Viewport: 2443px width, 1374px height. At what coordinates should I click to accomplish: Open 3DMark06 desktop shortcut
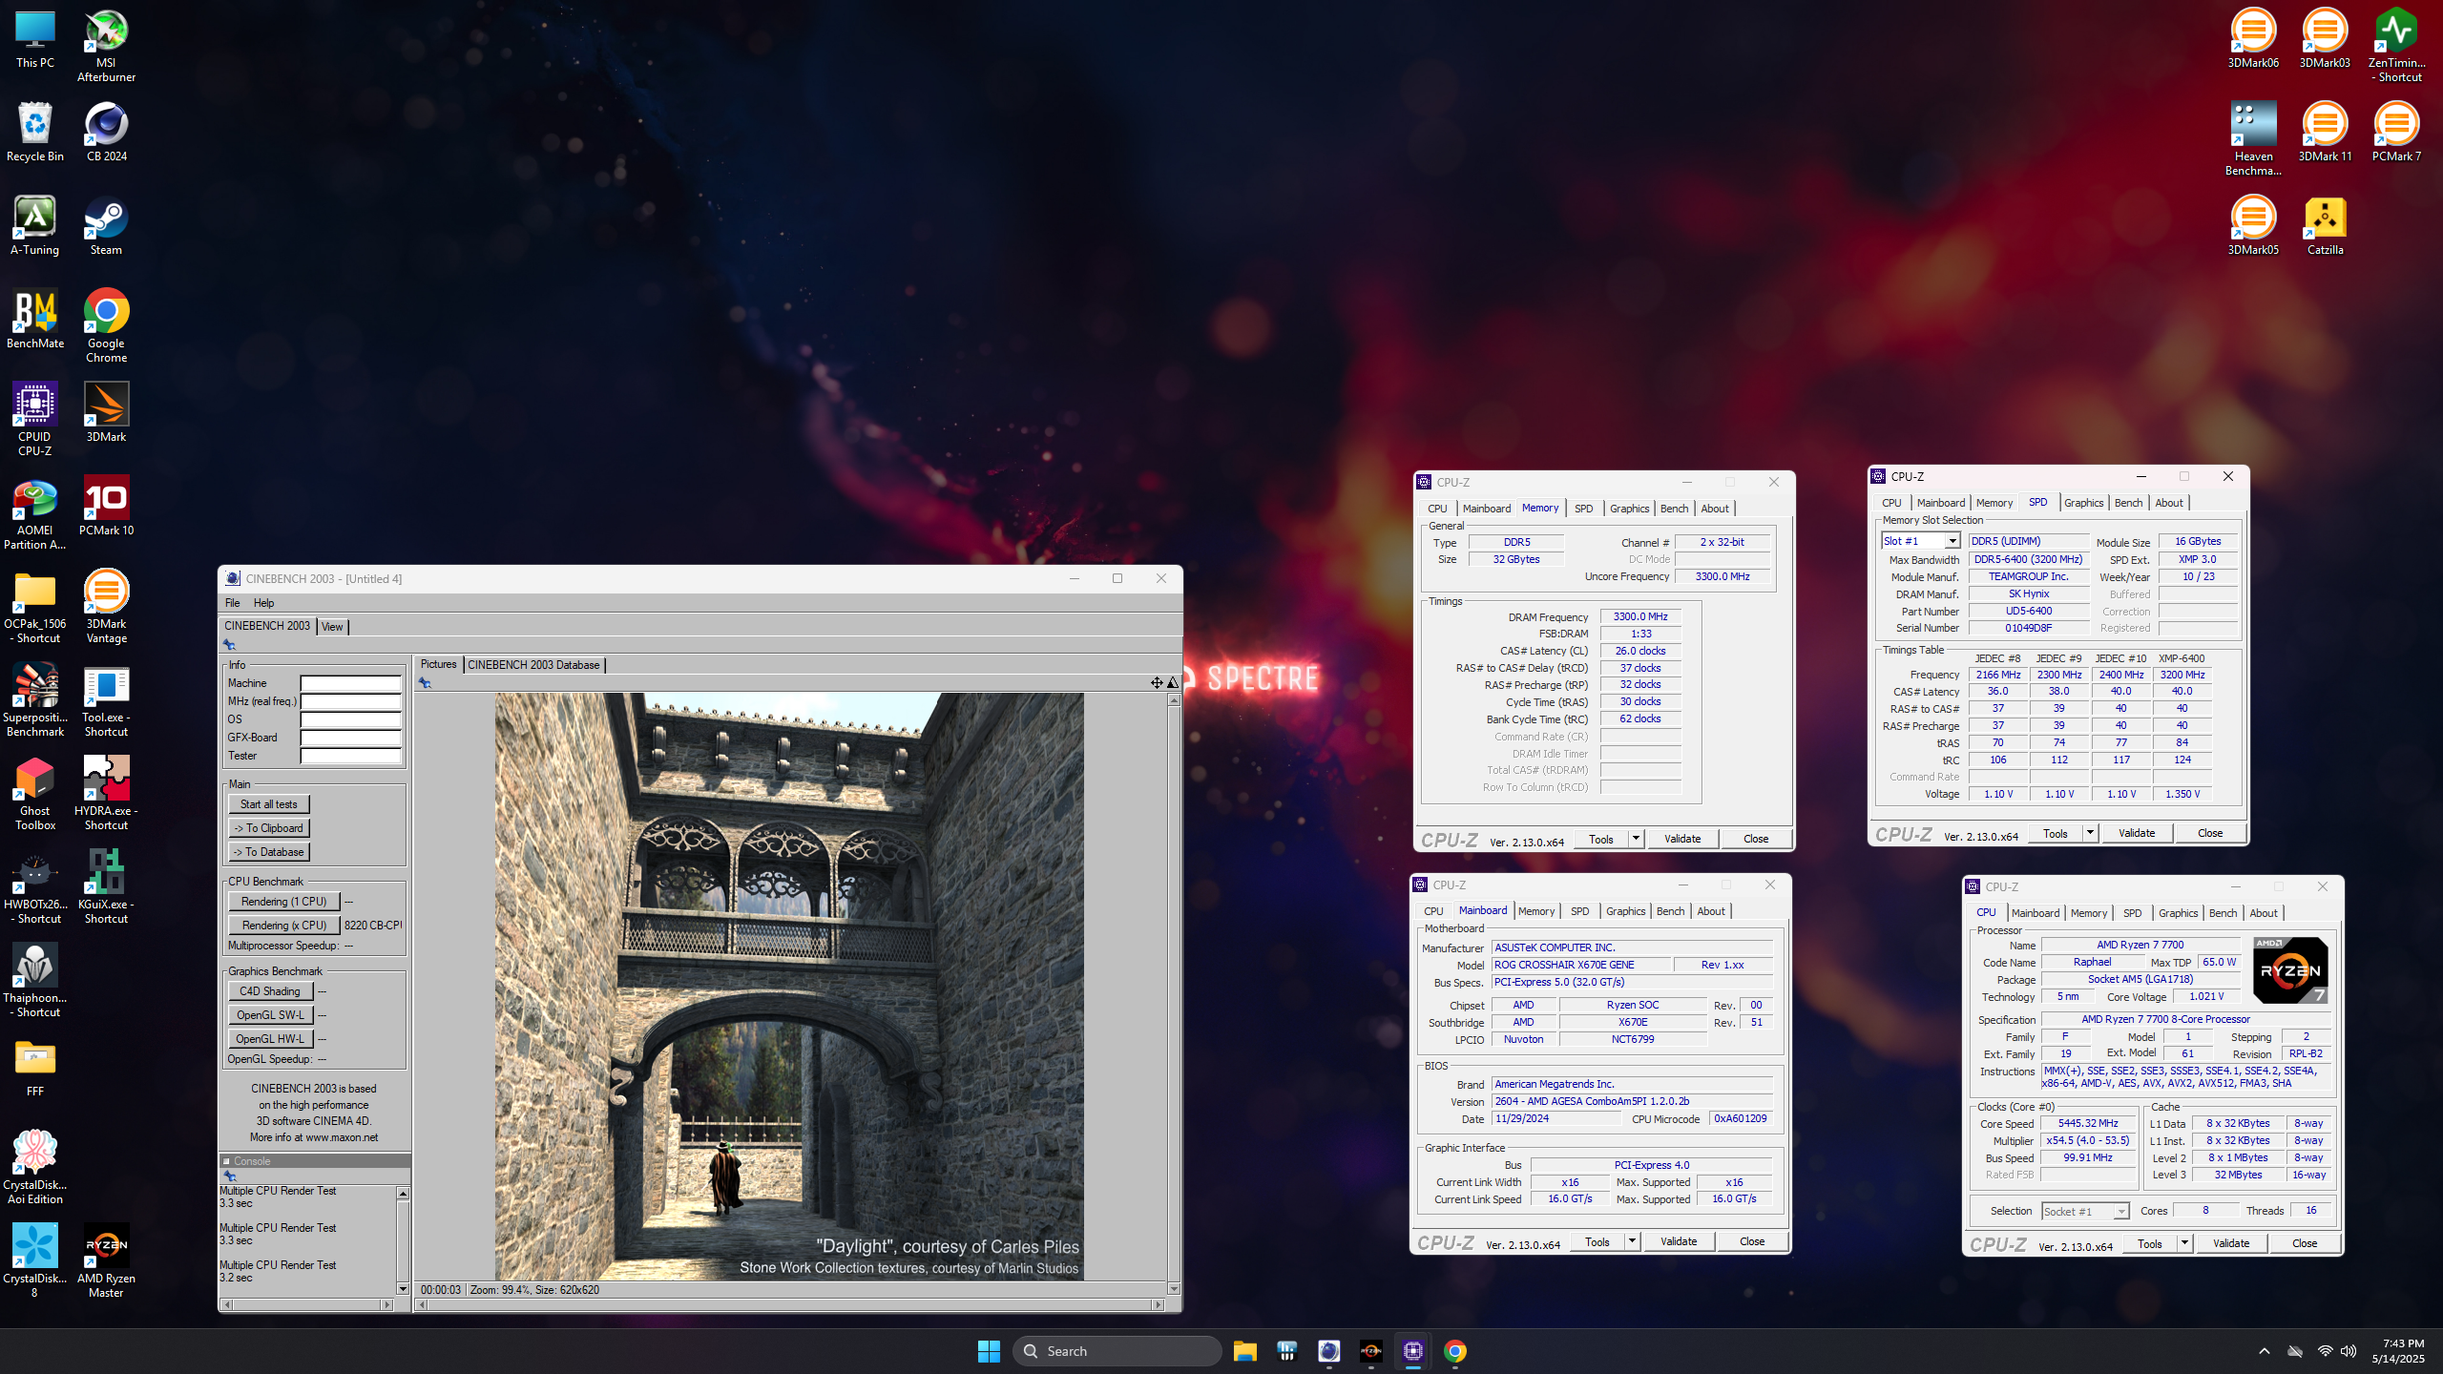[x=2253, y=38]
